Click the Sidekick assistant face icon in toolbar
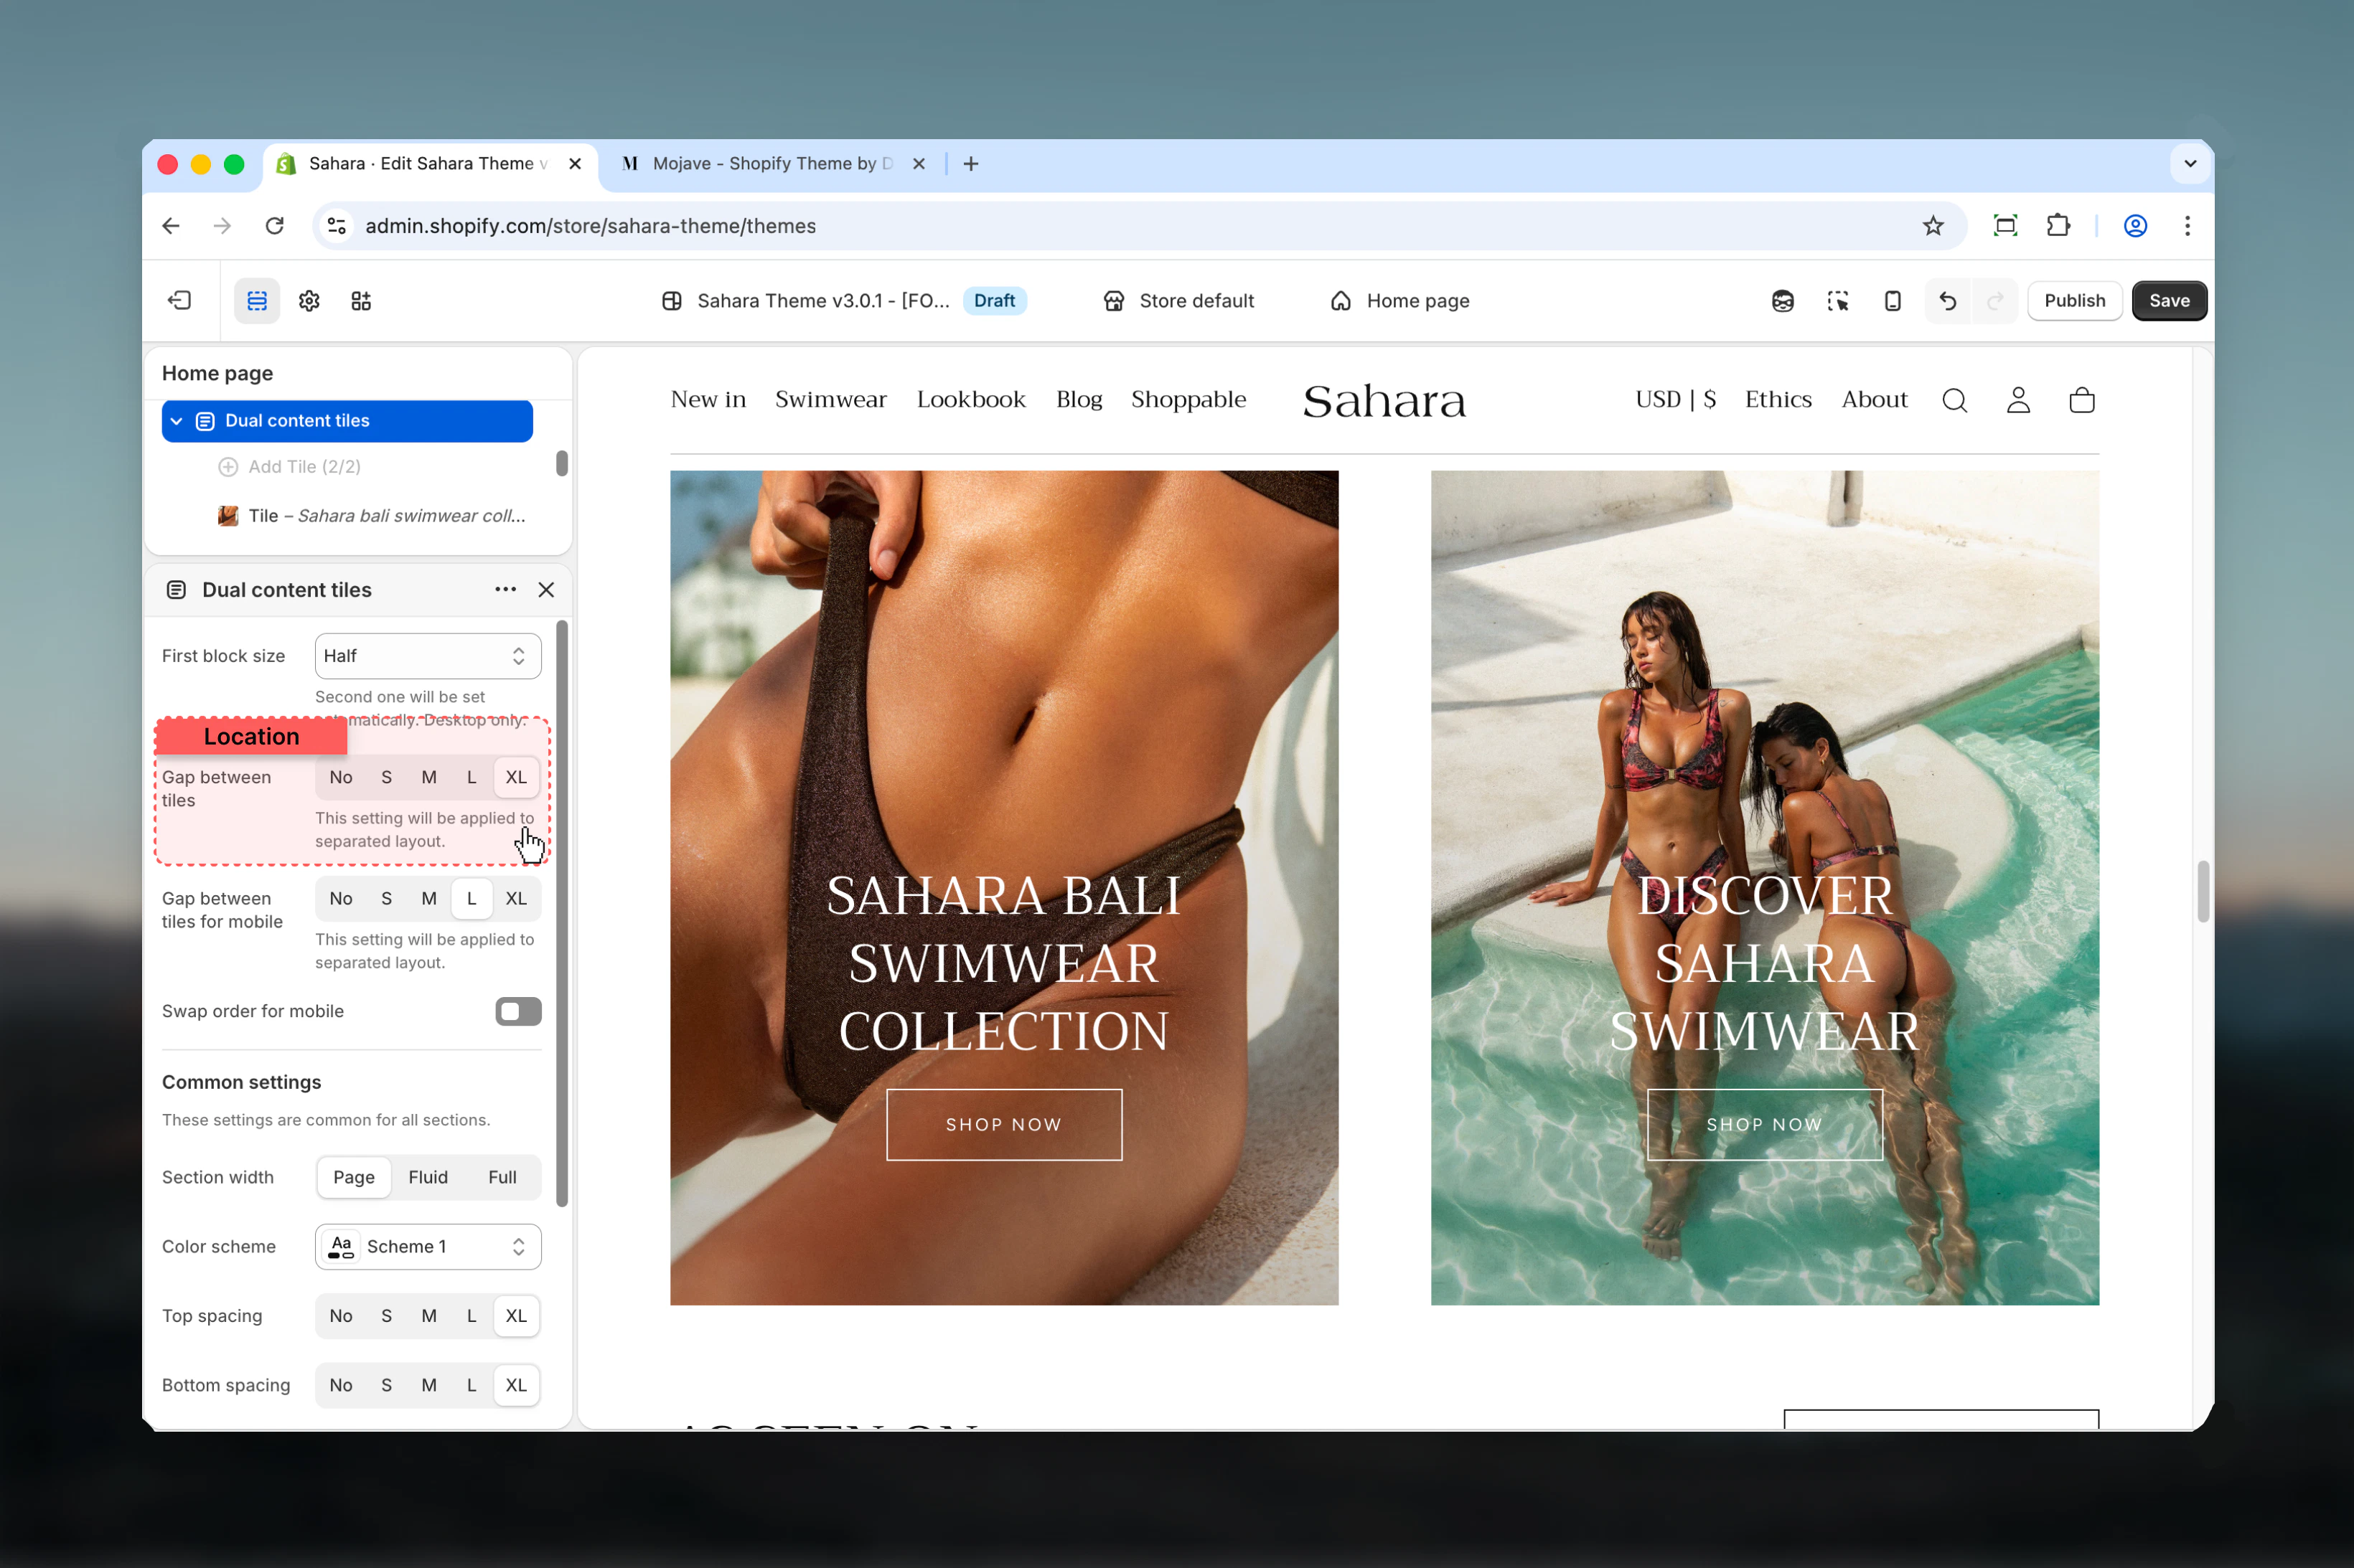 (1783, 301)
